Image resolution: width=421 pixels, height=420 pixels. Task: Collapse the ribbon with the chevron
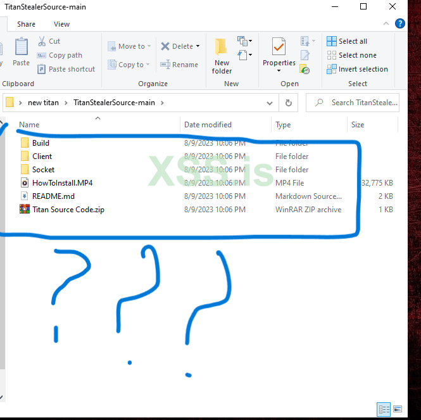[x=386, y=23]
